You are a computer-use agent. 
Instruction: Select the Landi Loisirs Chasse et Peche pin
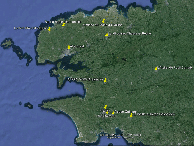click(107, 34)
